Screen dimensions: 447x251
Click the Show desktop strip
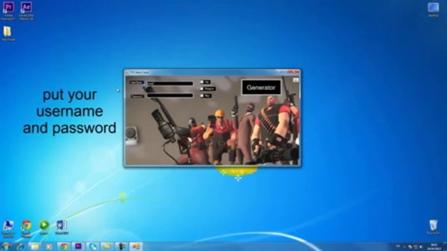coord(445,246)
